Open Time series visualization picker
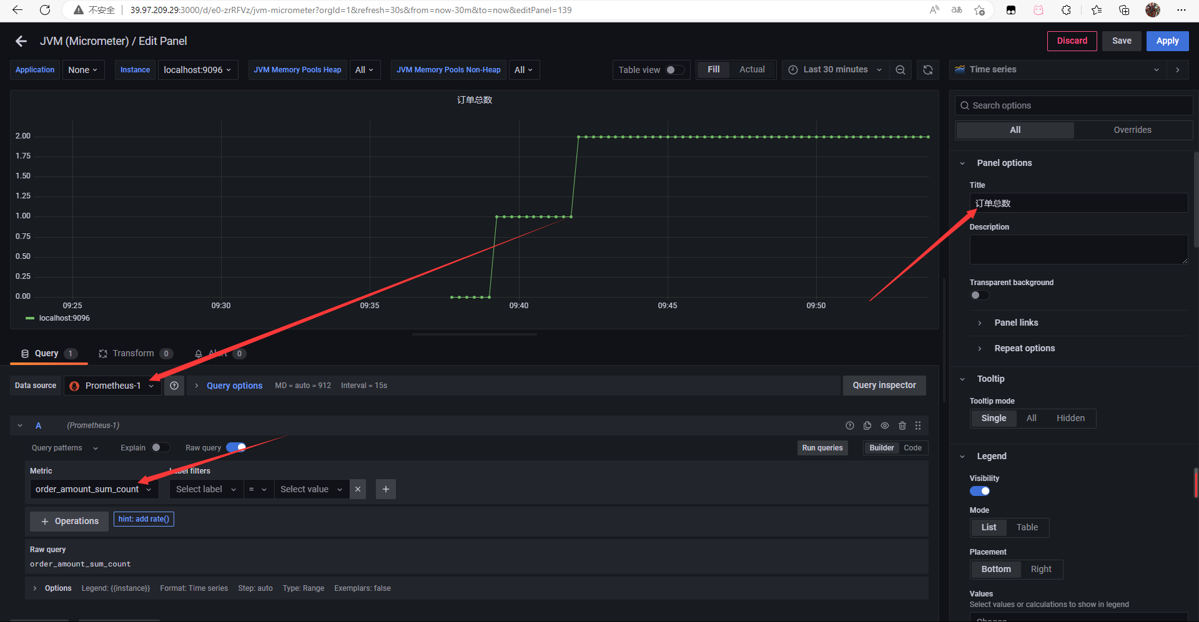The height and width of the screenshot is (622, 1199). click(1057, 70)
